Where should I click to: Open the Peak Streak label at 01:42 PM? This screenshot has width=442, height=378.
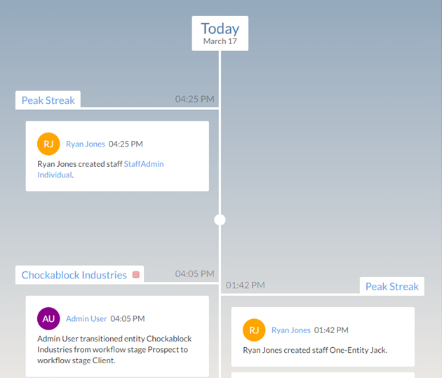[x=391, y=286]
